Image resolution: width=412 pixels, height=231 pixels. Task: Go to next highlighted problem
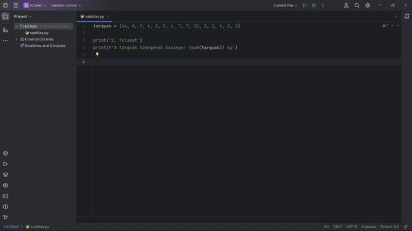click(398, 26)
